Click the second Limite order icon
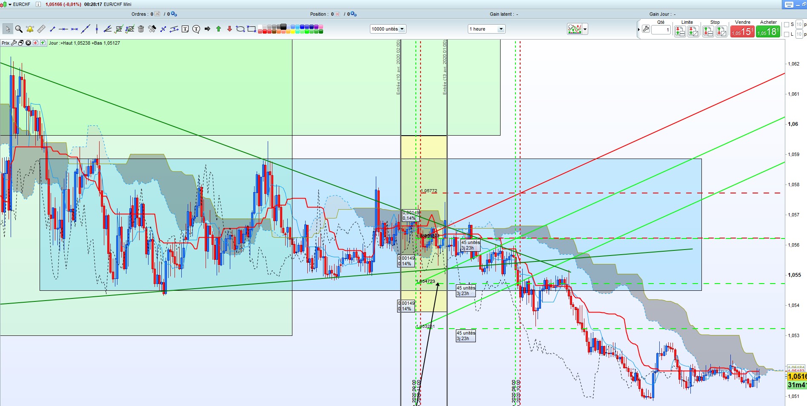 tap(693, 31)
